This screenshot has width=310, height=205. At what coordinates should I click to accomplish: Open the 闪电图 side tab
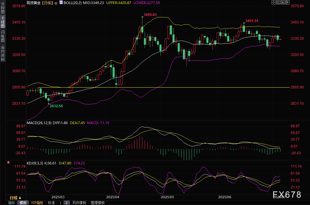click(3, 36)
